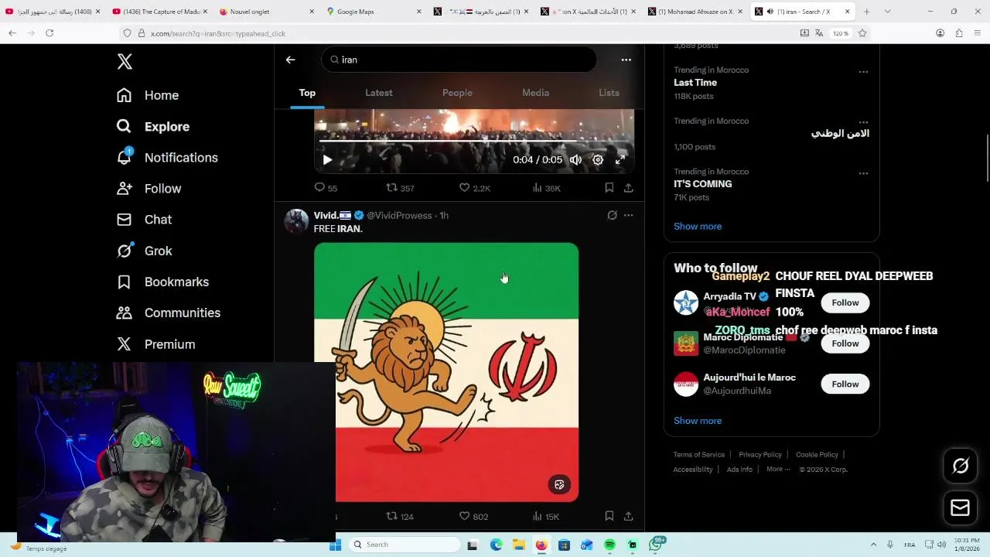Reply to the post with 55 replies
Screen dimensions: 990x557
click(x=326, y=188)
